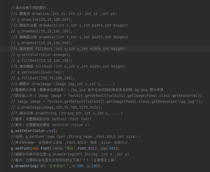Click the "黑体" font name string
This screenshot has height=172, width=210.
point(71,149)
